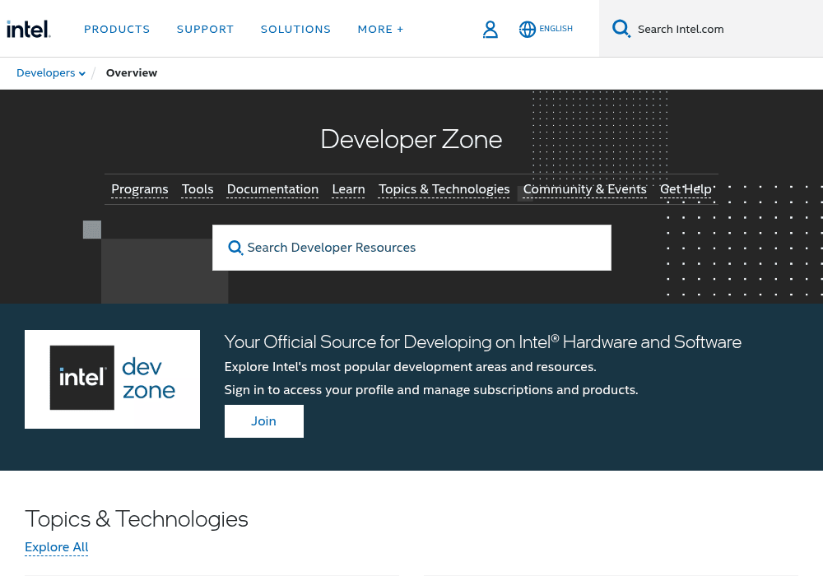Click the magnifier icon beside Search Intel.com
Viewport: 823px width, 576px height.
tap(621, 28)
